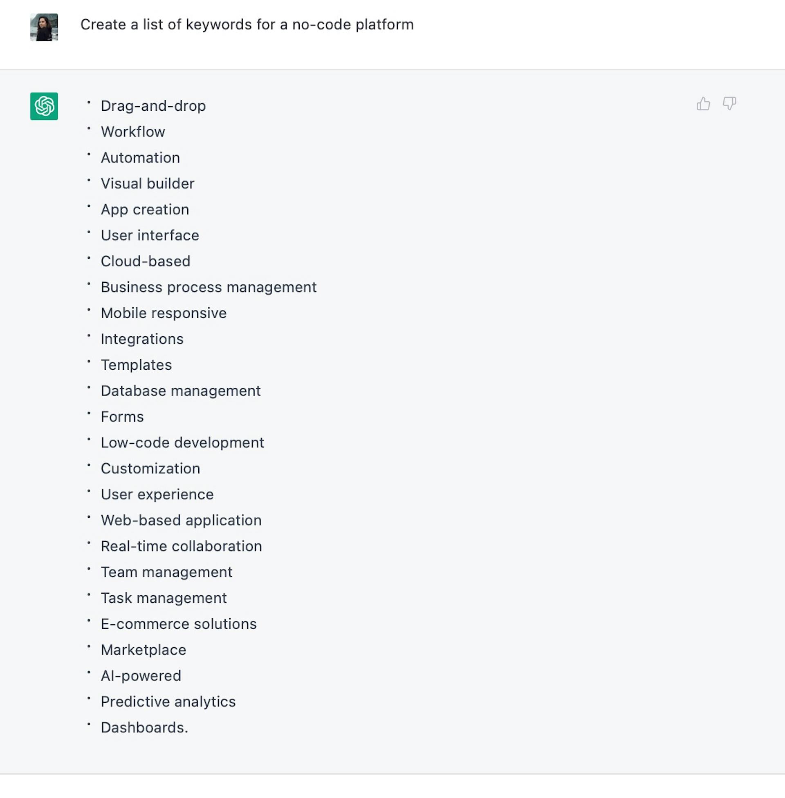Viewport: 785px width, 798px height.
Task: Click the "Database management" entry
Action: [181, 391]
